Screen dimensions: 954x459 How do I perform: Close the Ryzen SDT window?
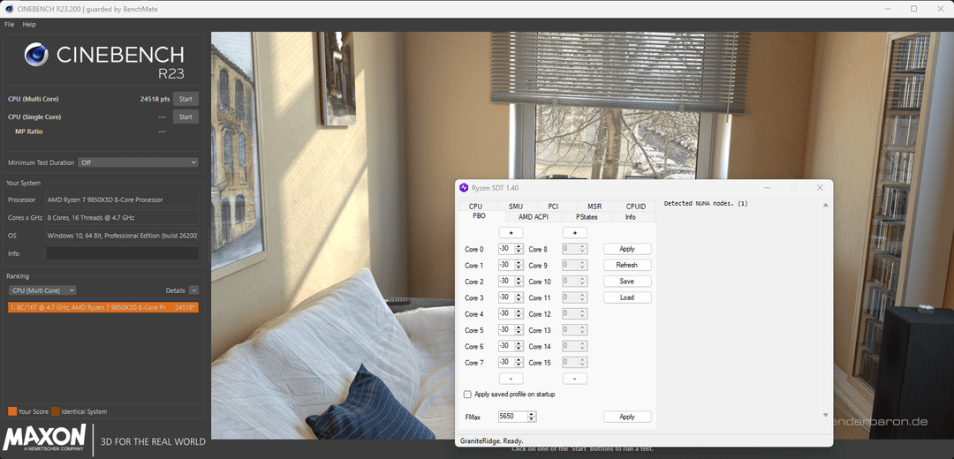(x=820, y=187)
